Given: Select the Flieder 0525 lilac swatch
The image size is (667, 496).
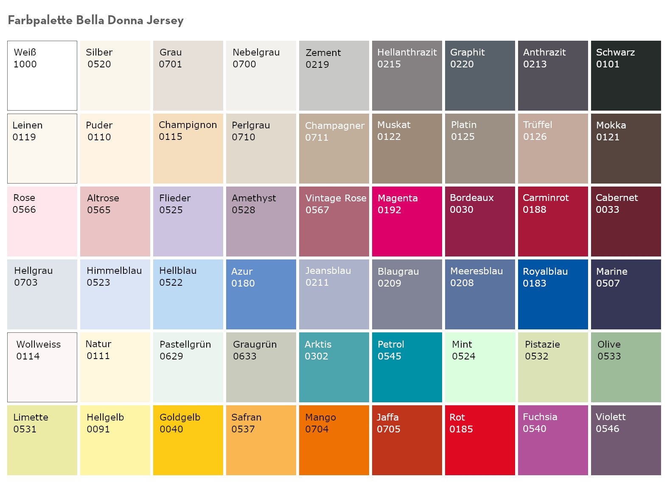Looking at the screenshot, I should (x=188, y=221).
